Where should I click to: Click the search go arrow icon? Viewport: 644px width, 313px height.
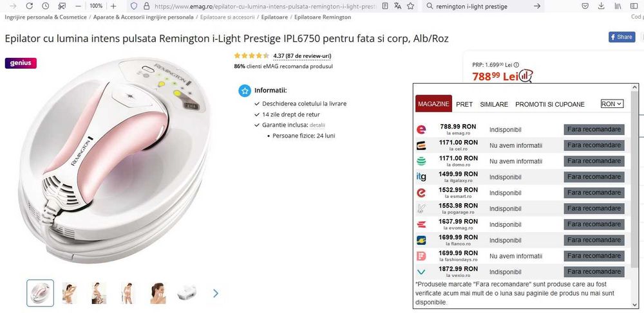coord(537,6)
